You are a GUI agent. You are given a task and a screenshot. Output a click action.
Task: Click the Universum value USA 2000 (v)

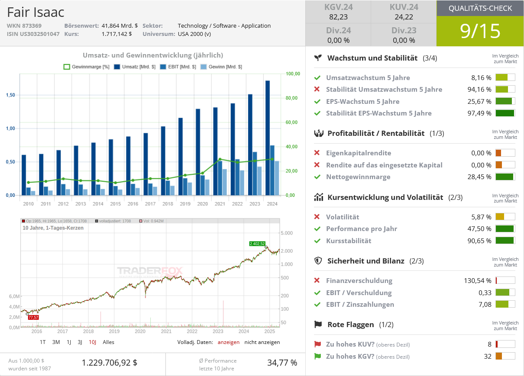point(194,34)
